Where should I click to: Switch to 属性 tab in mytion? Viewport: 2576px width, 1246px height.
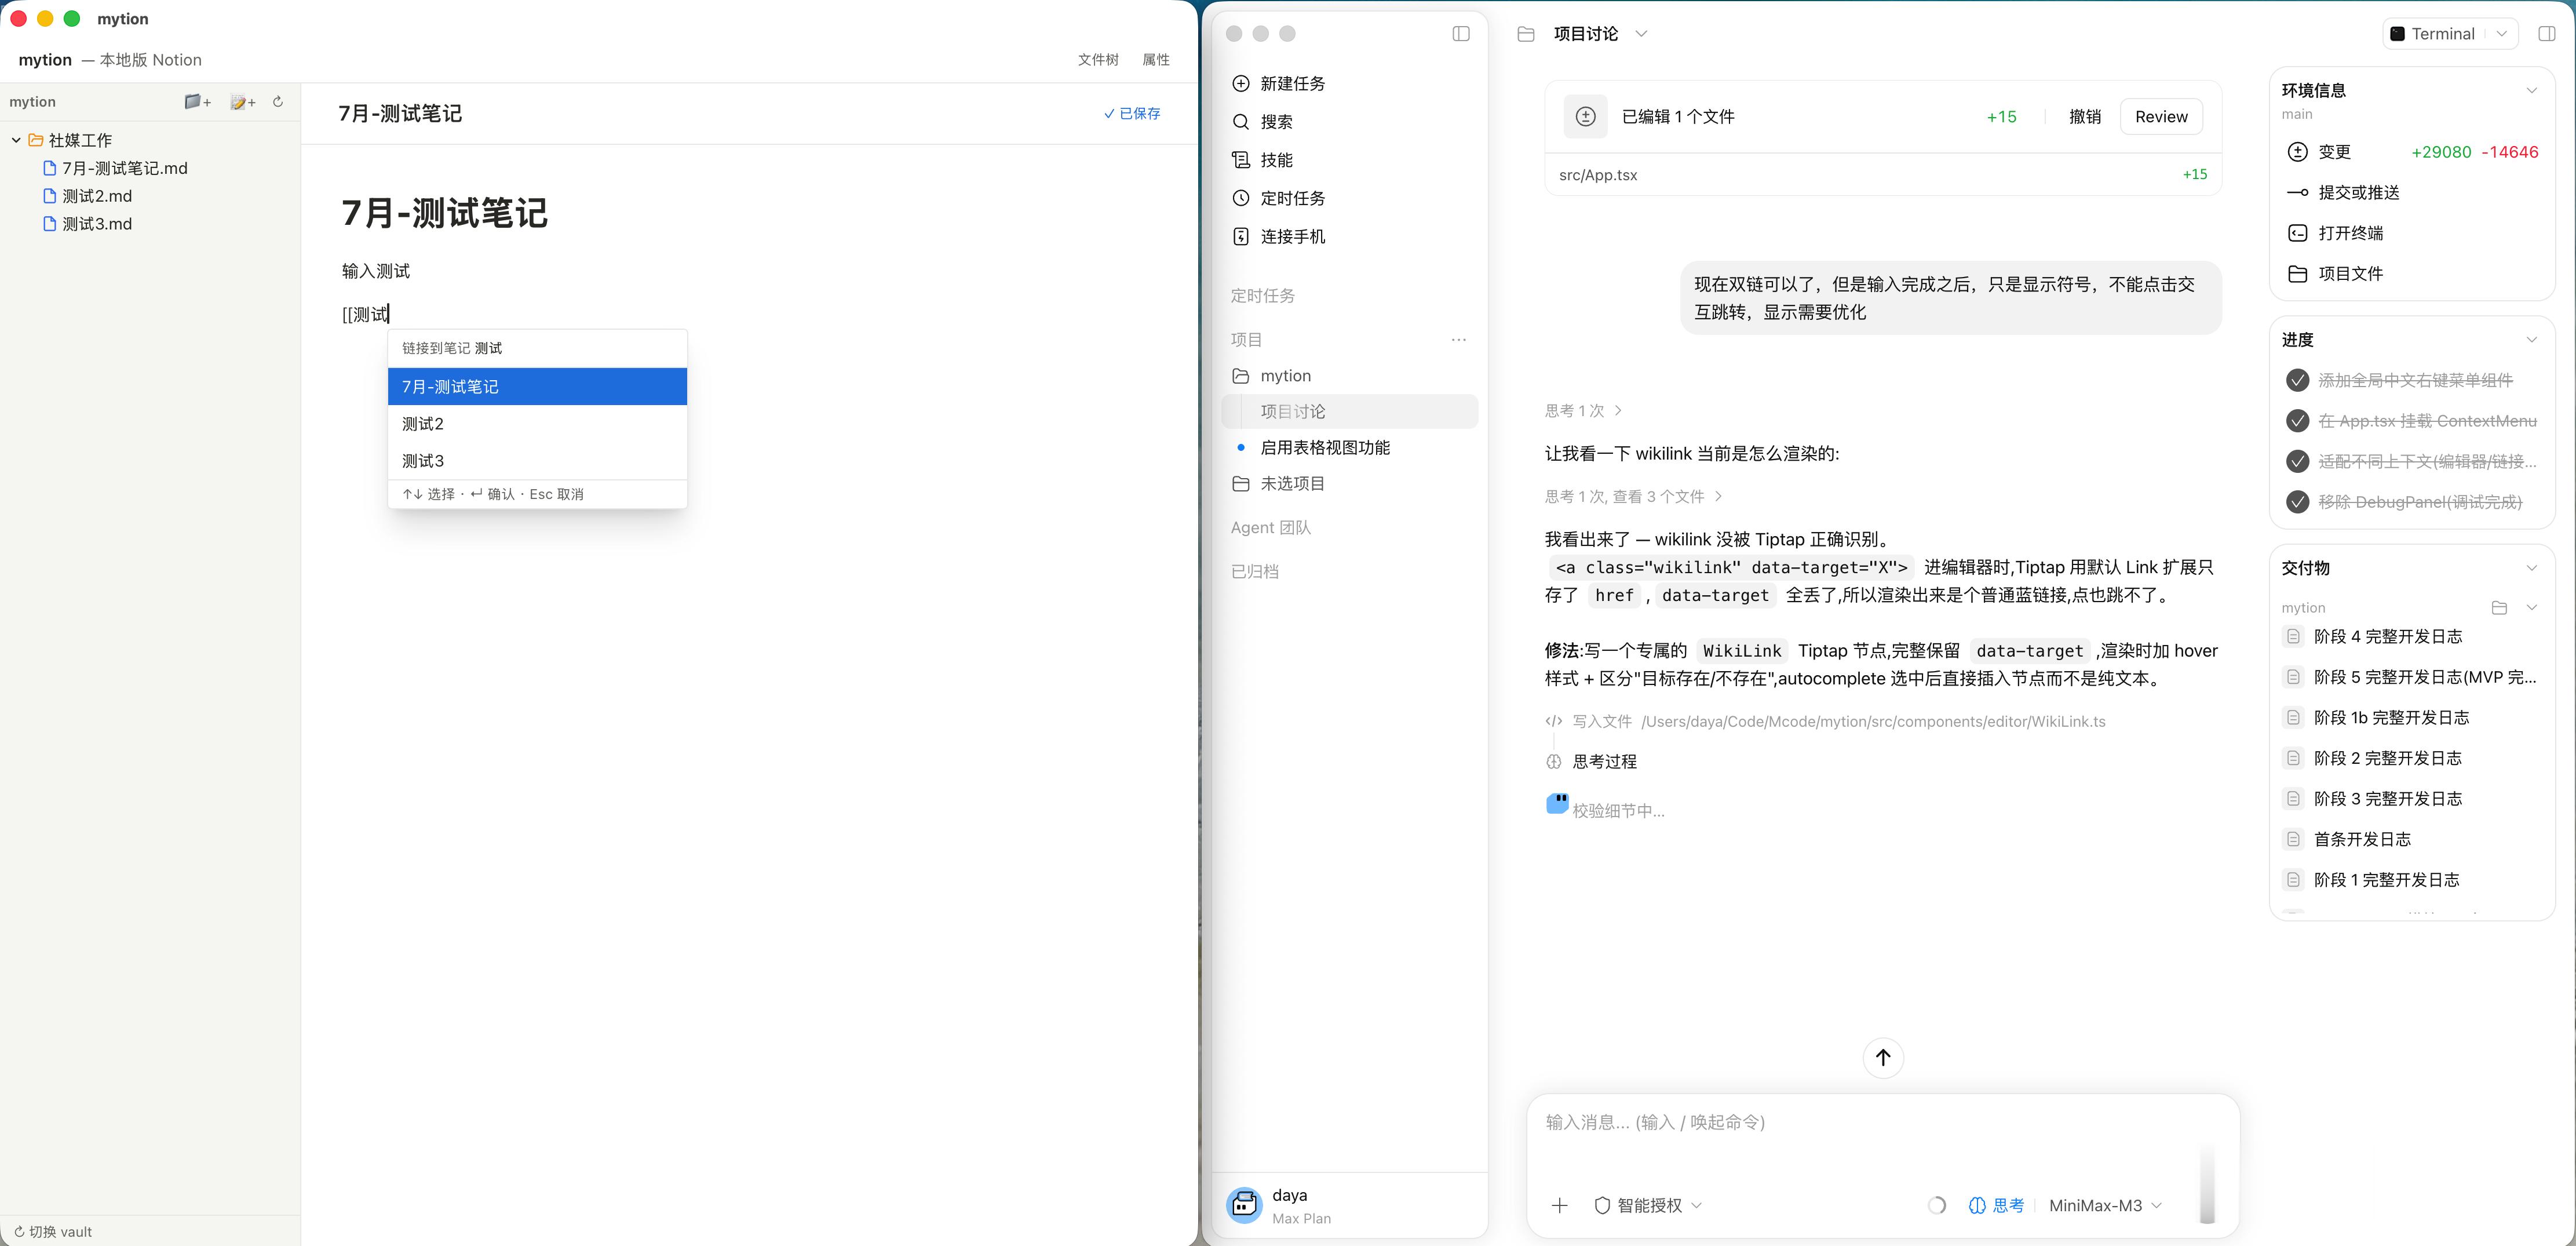1156,60
